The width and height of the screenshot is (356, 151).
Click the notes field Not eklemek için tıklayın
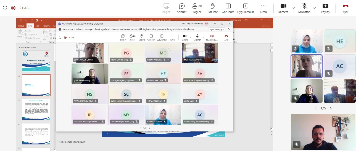click(x=72, y=142)
